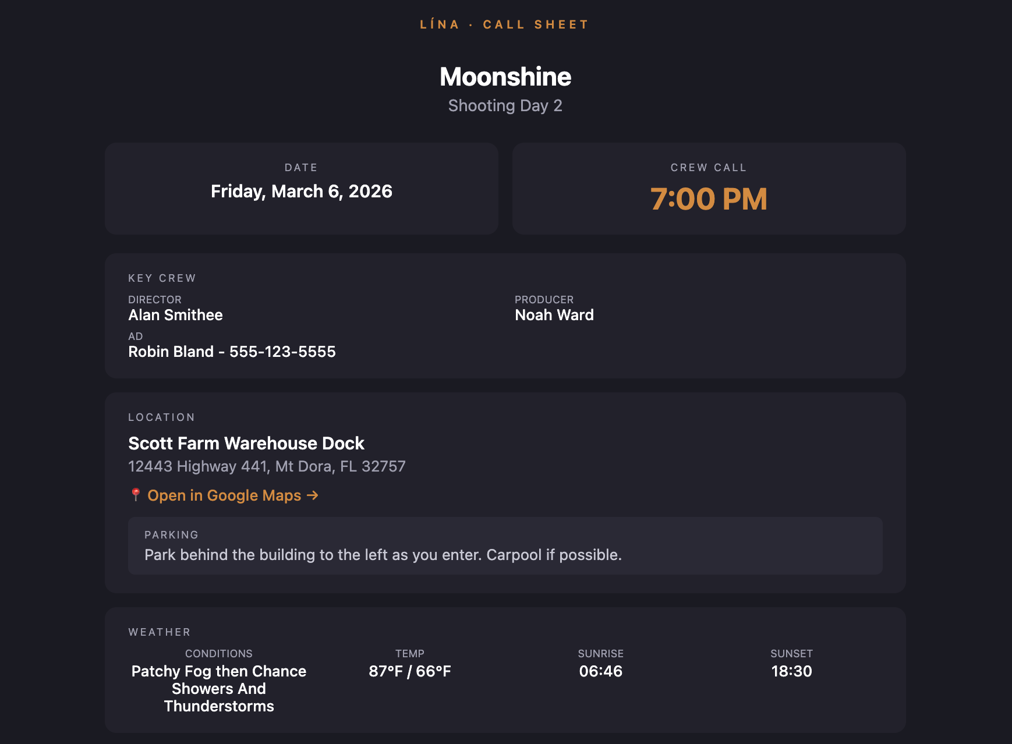
Task: Click the temperature 87°F / 66°F
Action: pos(410,671)
